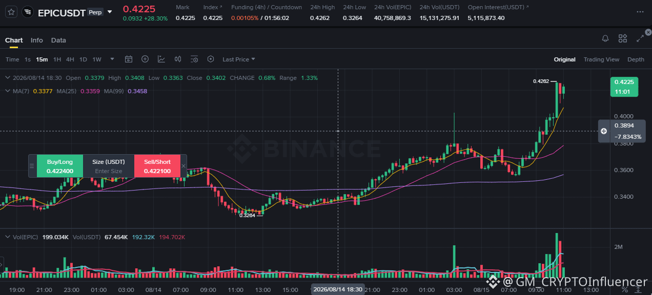652x295 pixels.
Task: Select the 4H time interval
Action: click(70, 59)
